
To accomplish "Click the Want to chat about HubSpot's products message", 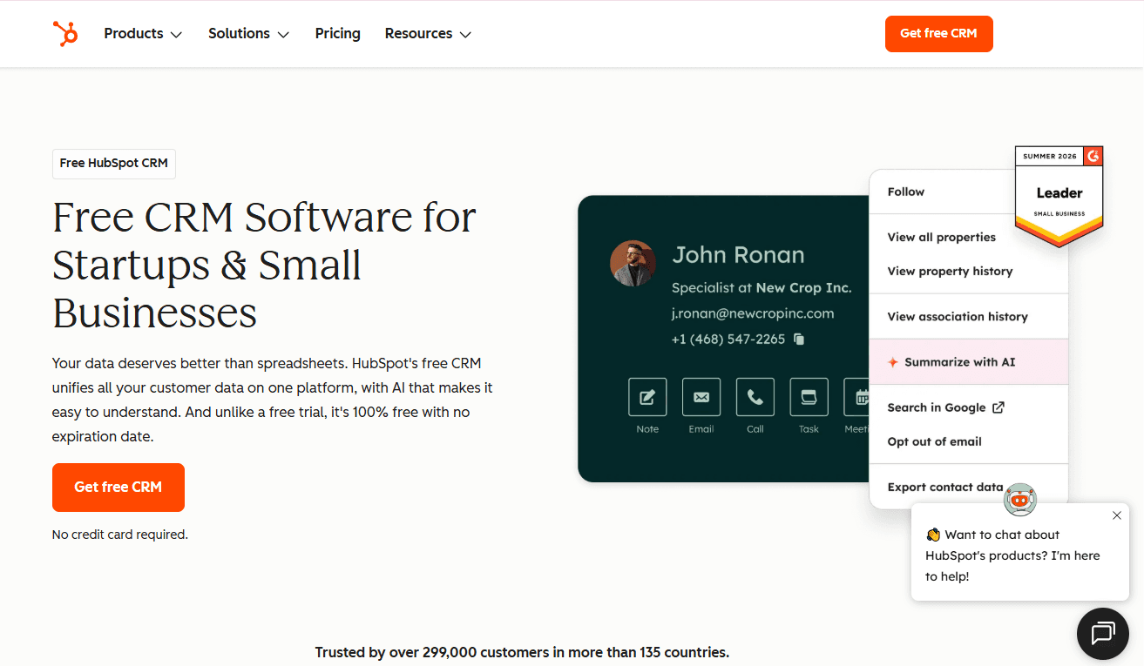I will point(1012,555).
